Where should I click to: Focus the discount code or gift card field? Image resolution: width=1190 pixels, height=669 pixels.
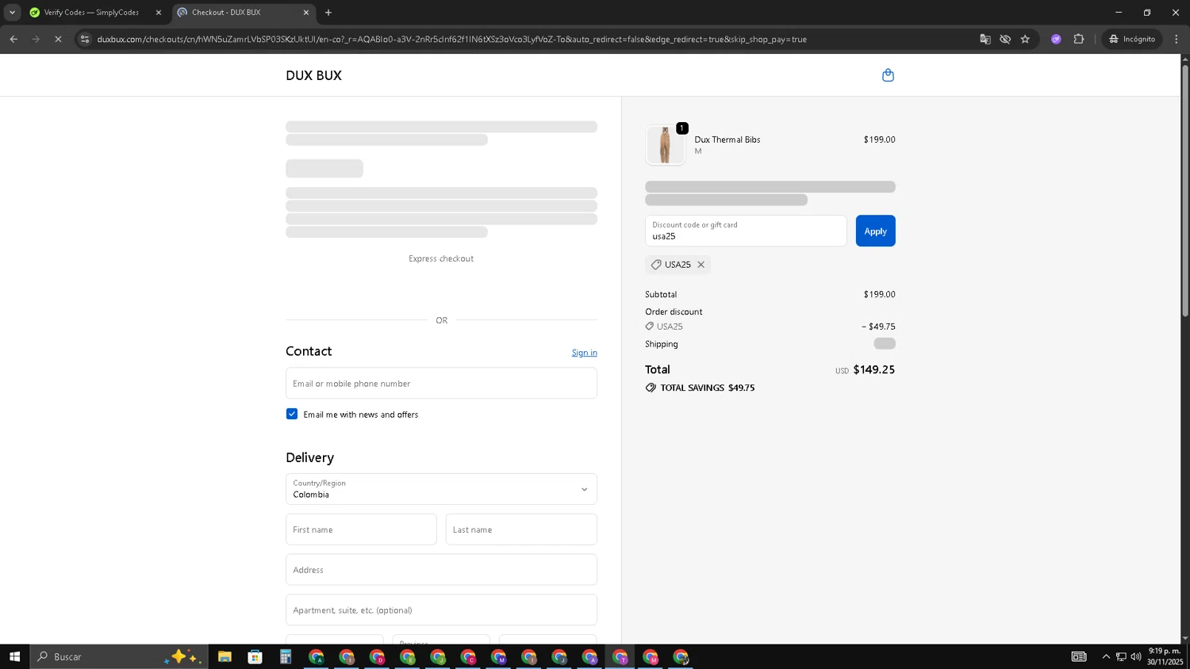(746, 231)
